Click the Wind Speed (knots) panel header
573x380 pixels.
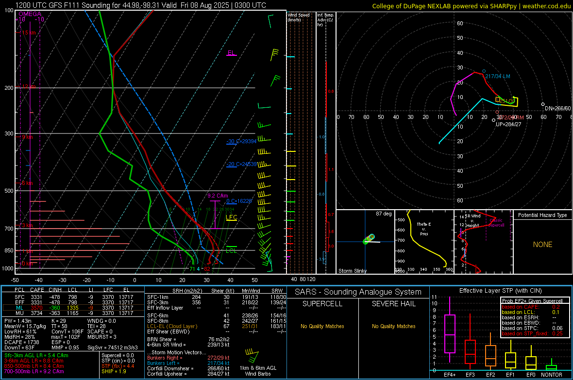point(299,17)
